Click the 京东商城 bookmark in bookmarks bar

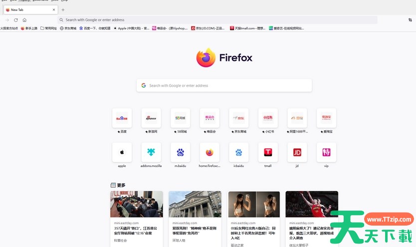click(68, 28)
